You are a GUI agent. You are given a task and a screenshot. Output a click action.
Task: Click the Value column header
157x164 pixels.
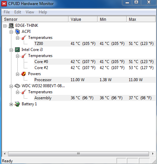[x=83, y=19]
